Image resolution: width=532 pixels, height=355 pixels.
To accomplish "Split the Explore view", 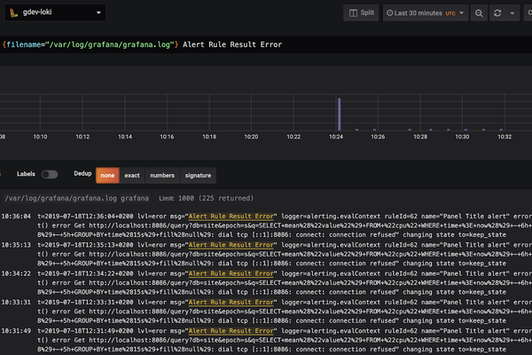I will tap(361, 13).
